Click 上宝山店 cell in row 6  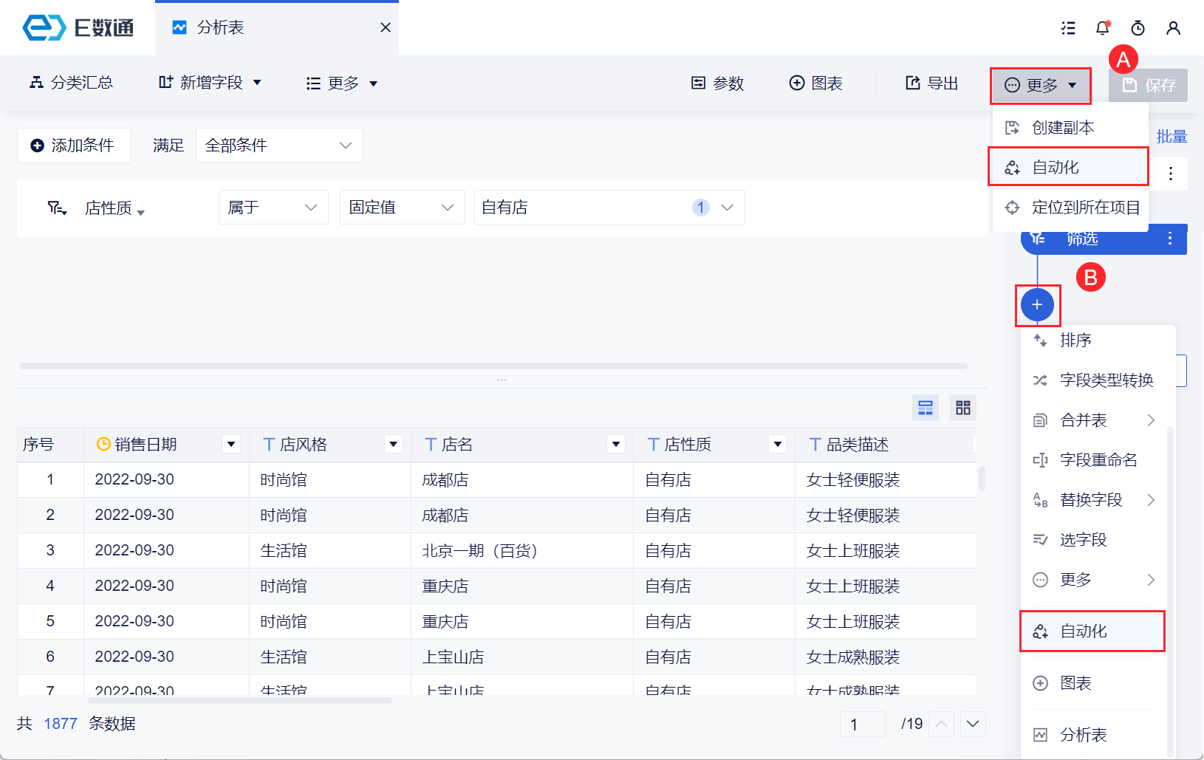(x=522, y=657)
